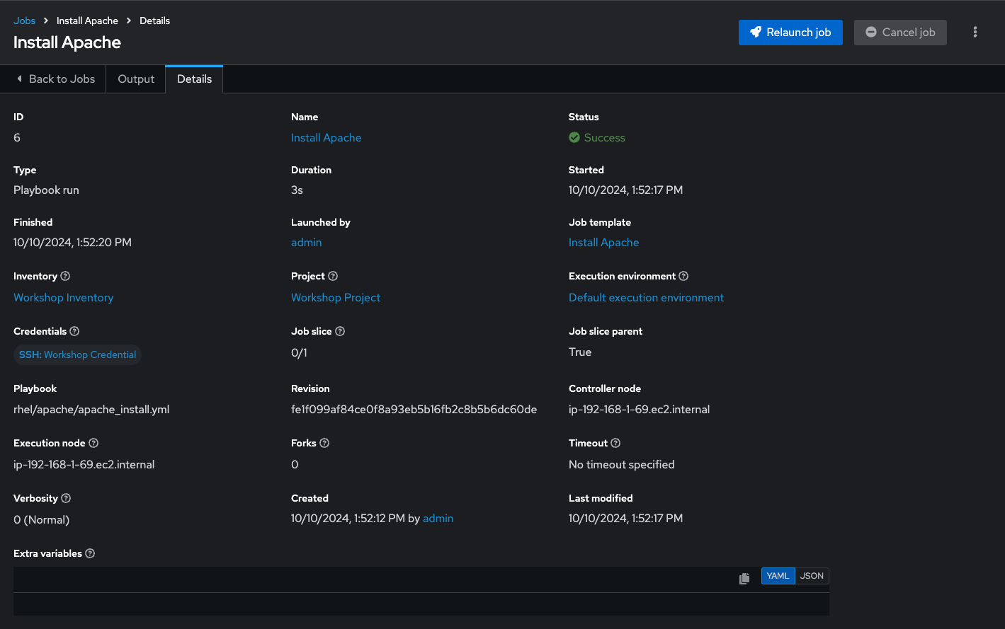Click the Timeout help icon
The image size is (1005, 629).
click(x=615, y=444)
